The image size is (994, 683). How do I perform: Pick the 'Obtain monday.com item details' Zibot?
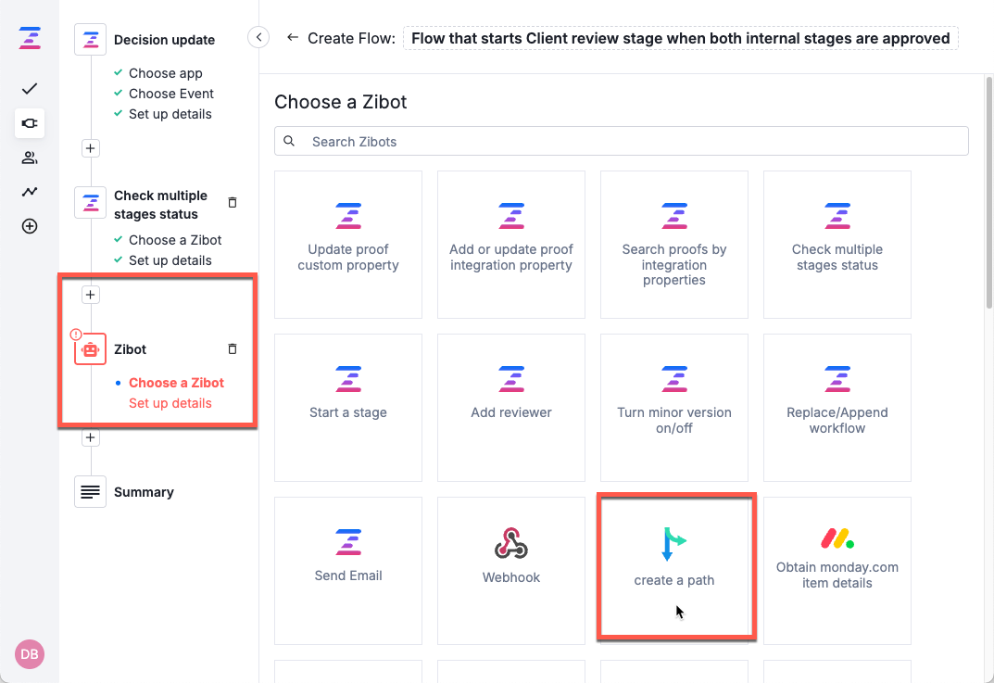pyautogui.click(x=837, y=565)
